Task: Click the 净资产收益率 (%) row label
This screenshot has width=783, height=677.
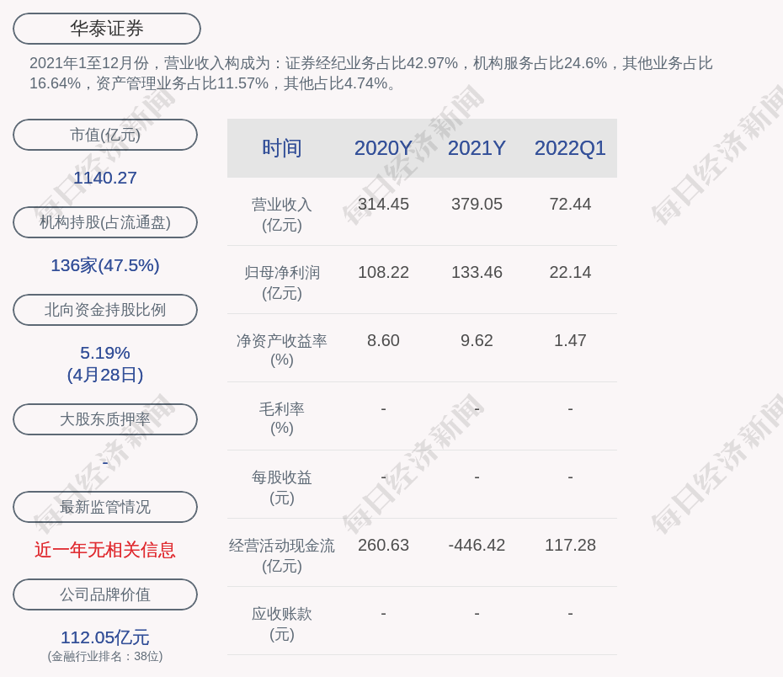Action: pyautogui.click(x=282, y=350)
